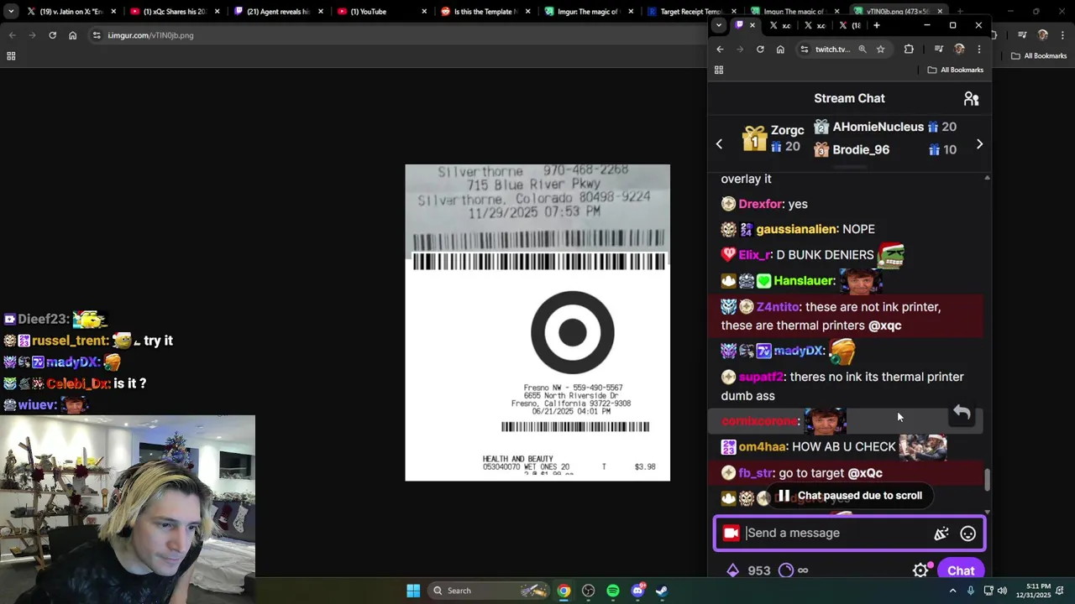The width and height of the screenshot is (1075, 604).
Task: Open Steam from the taskbar
Action: (662, 591)
